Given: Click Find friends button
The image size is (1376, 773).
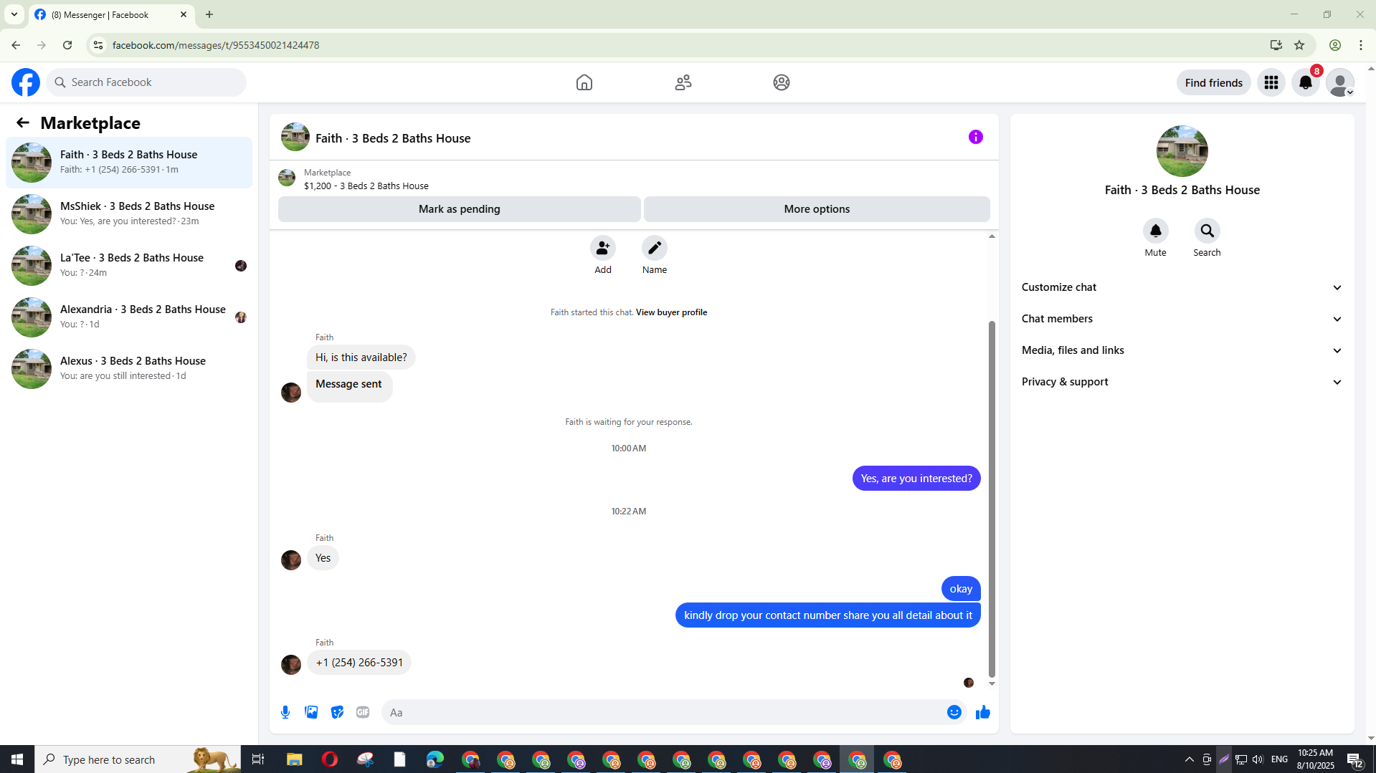Looking at the screenshot, I should coord(1213,82).
